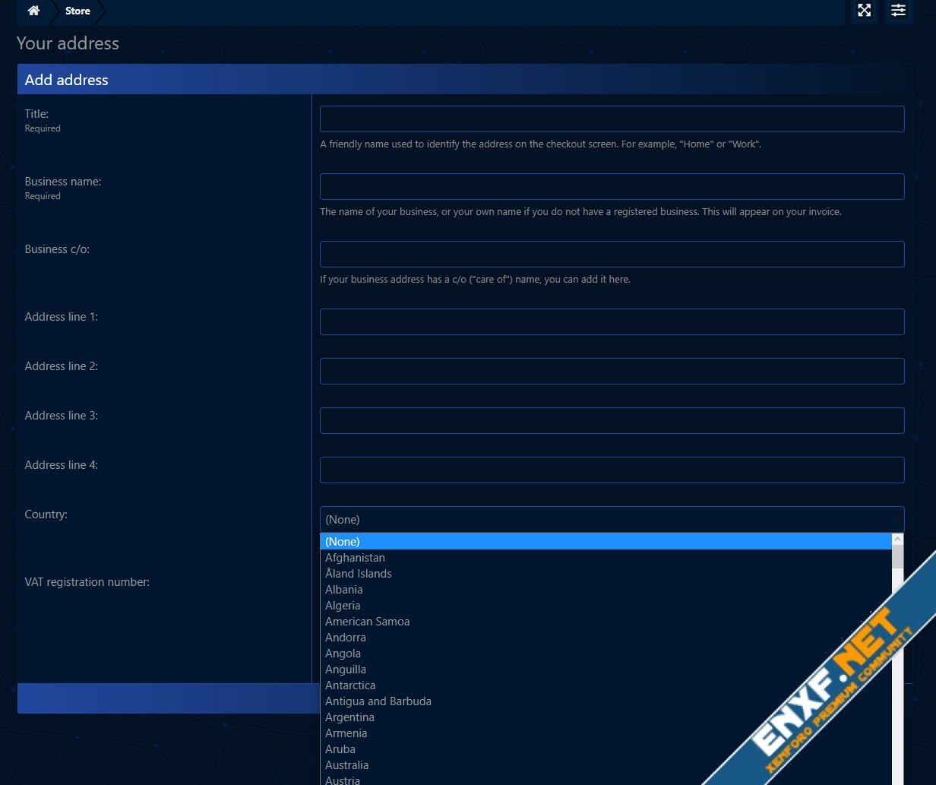The width and height of the screenshot is (936, 785).
Task: Focus the Address line 4 field
Action: pos(612,470)
